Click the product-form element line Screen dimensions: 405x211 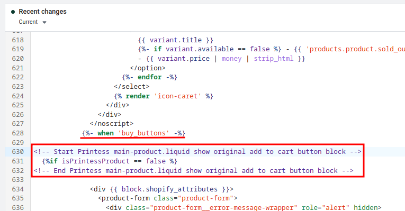click(x=168, y=198)
